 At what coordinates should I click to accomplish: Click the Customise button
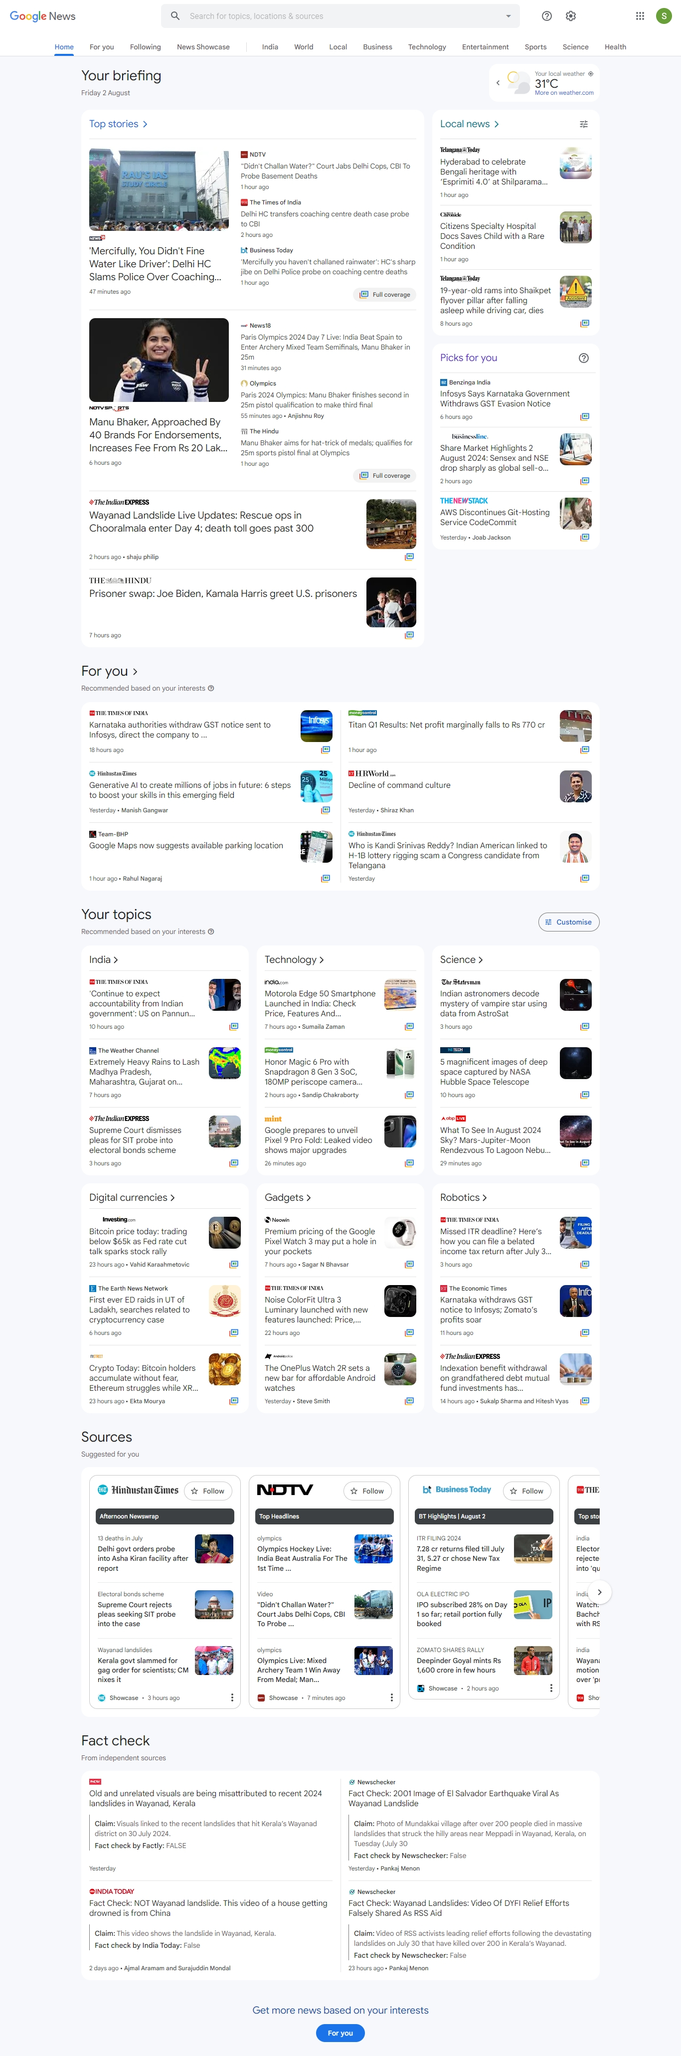pos(568,922)
